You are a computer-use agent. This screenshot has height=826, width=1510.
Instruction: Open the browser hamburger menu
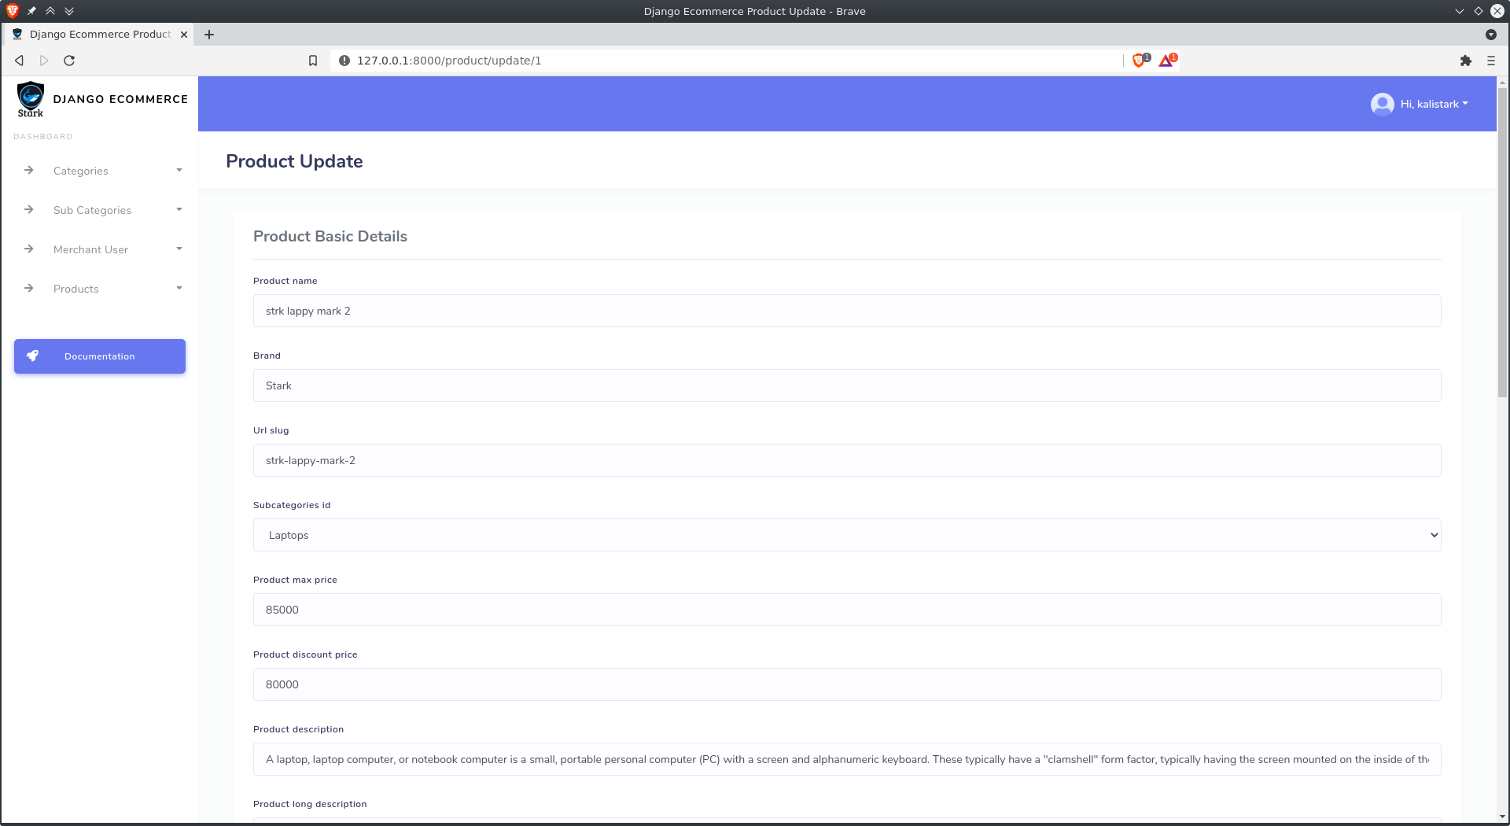[1491, 60]
